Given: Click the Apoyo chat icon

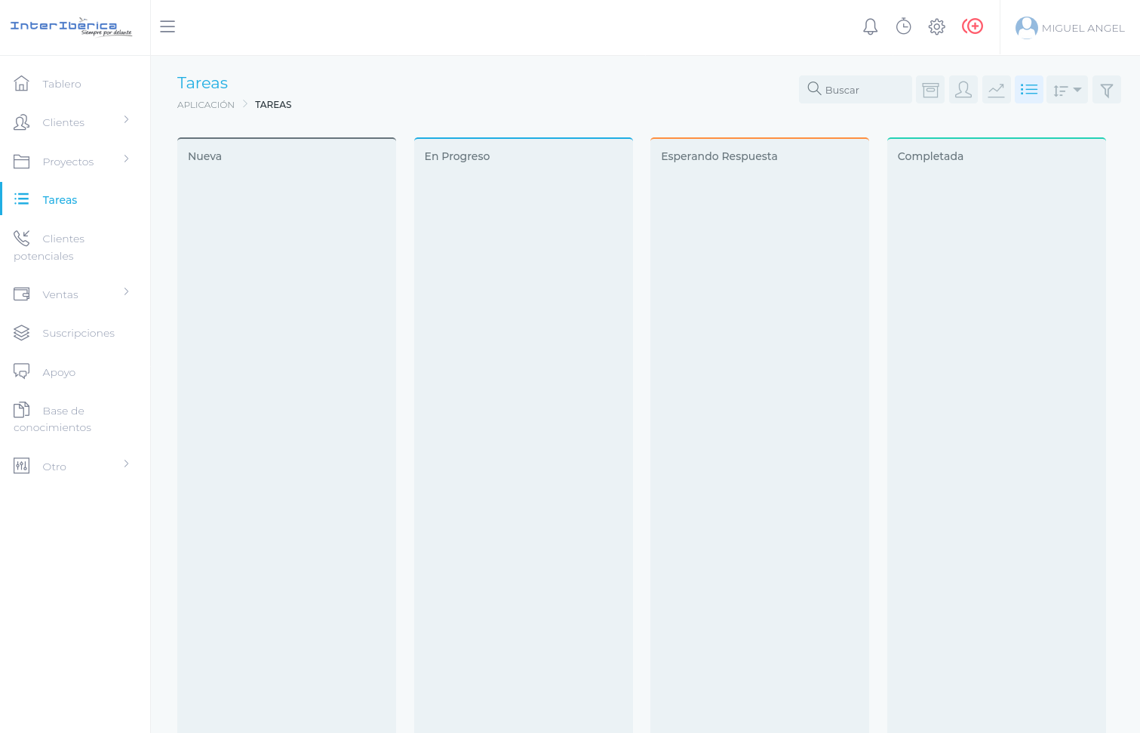Looking at the screenshot, I should [22, 371].
